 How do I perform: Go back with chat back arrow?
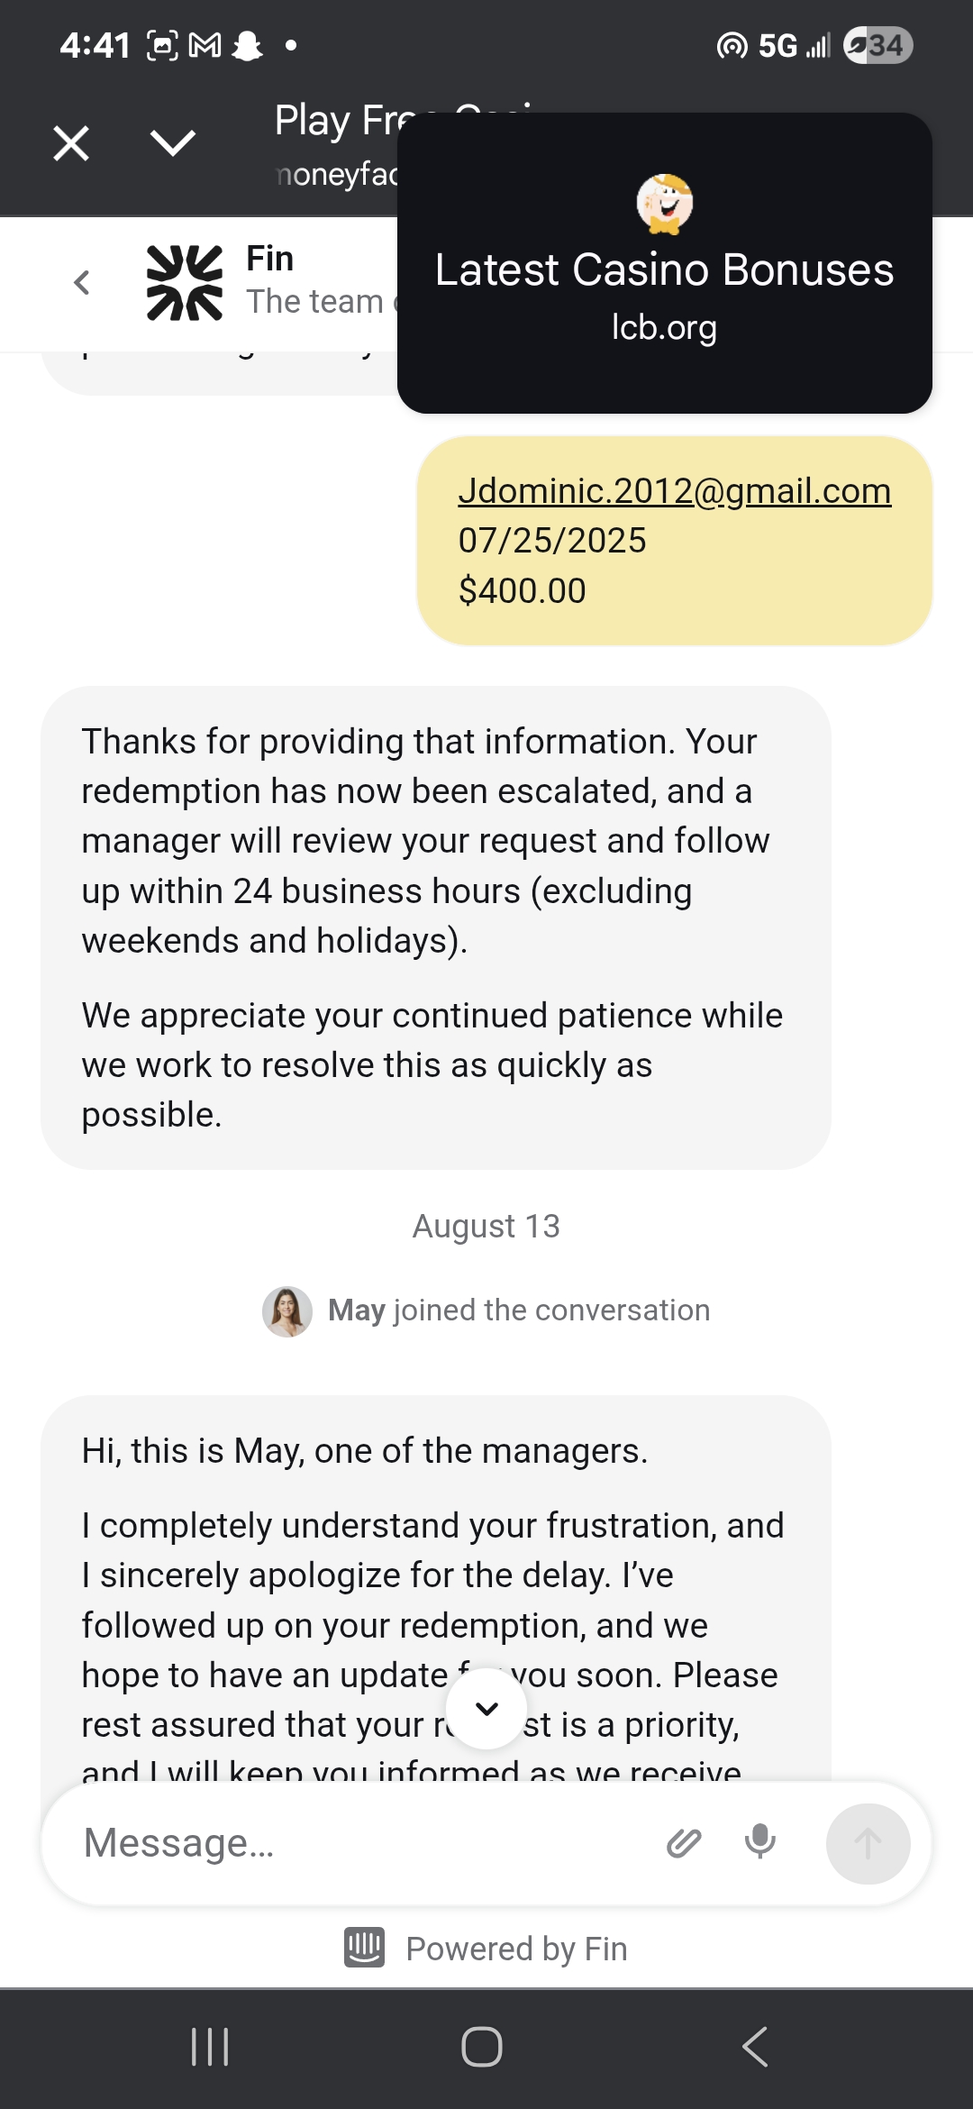click(x=82, y=283)
